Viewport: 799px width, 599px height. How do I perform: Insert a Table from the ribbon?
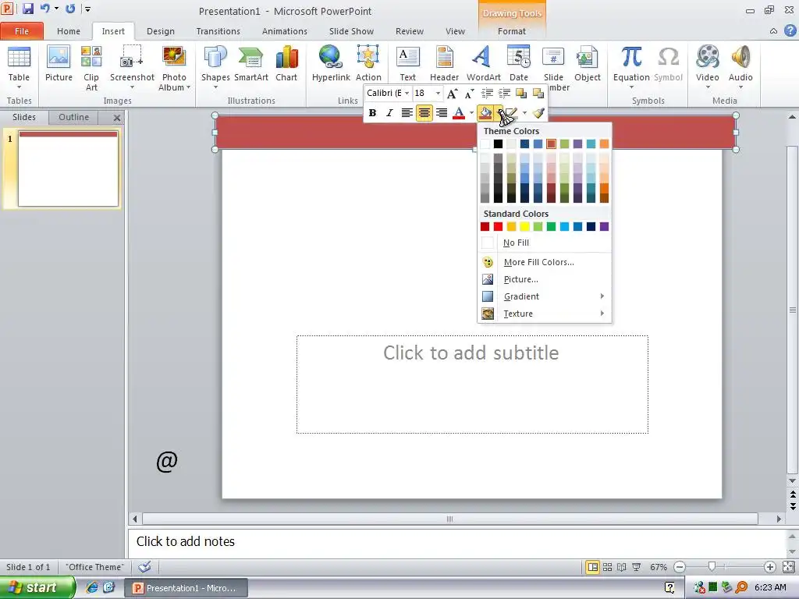[x=19, y=67]
